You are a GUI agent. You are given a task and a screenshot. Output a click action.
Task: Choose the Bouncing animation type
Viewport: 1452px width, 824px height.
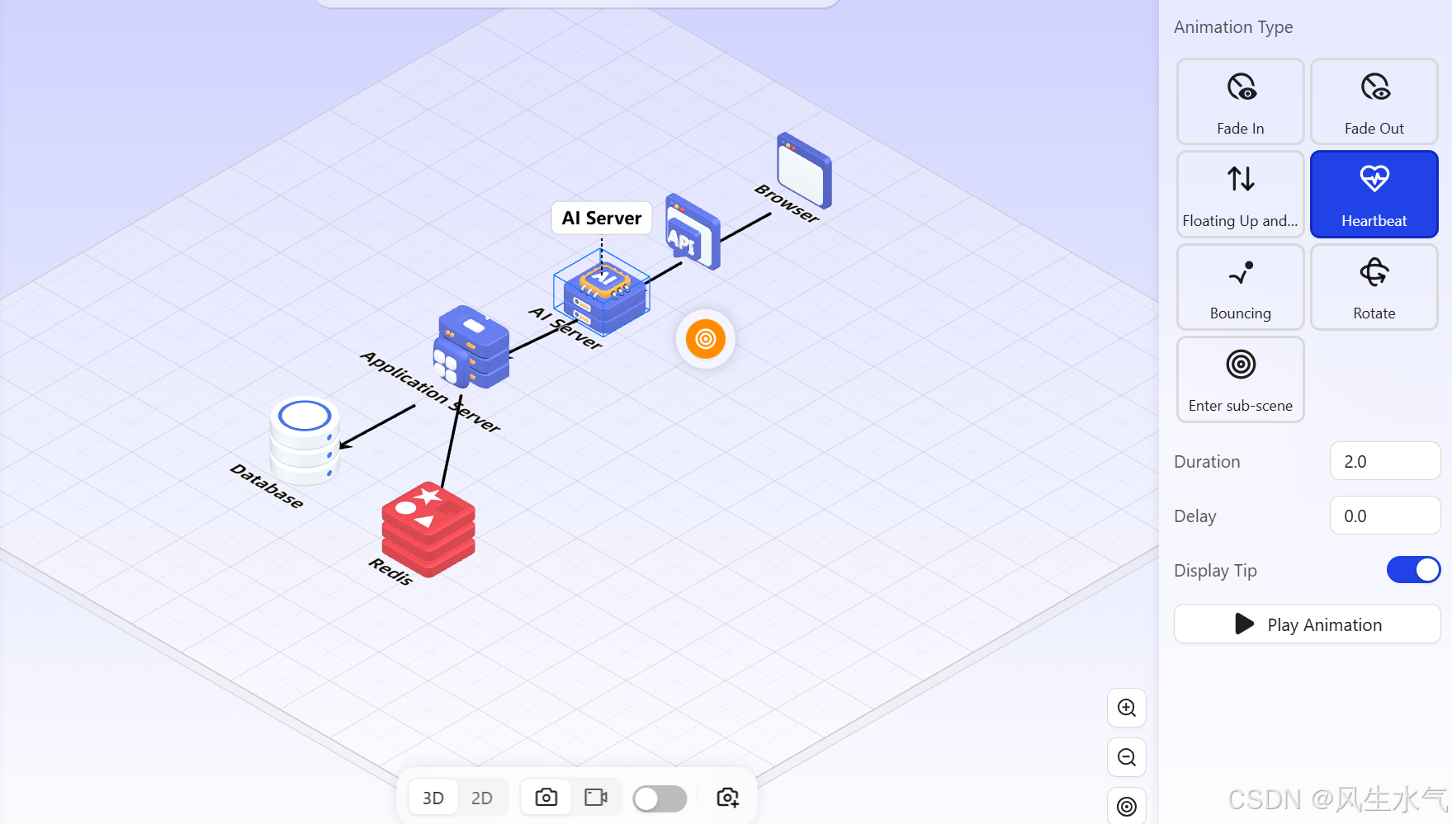[1240, 286]
